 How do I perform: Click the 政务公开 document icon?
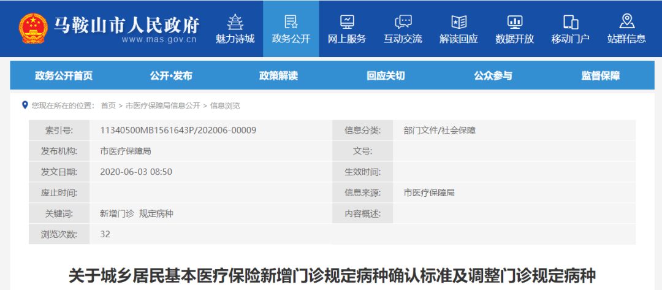coord(291,21)
